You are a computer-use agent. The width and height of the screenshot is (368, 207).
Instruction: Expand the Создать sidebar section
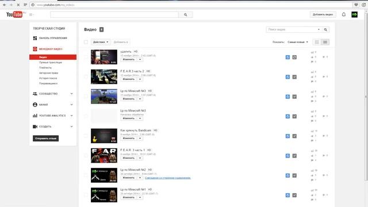(71, 126)
